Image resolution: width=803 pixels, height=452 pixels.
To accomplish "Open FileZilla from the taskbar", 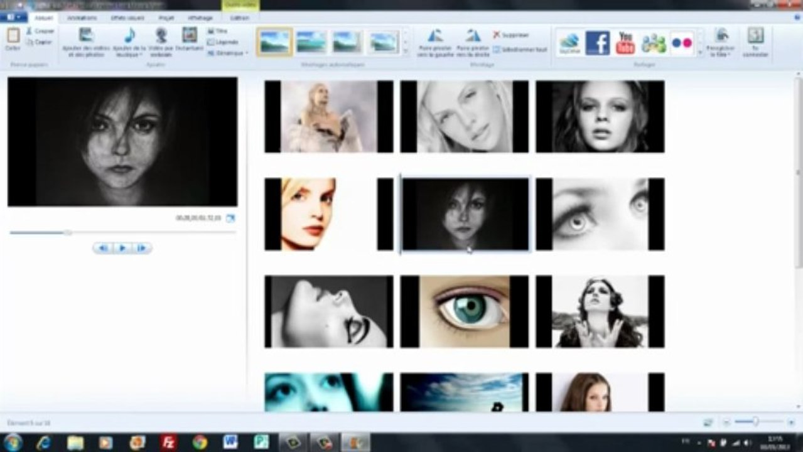I will 168,443.
